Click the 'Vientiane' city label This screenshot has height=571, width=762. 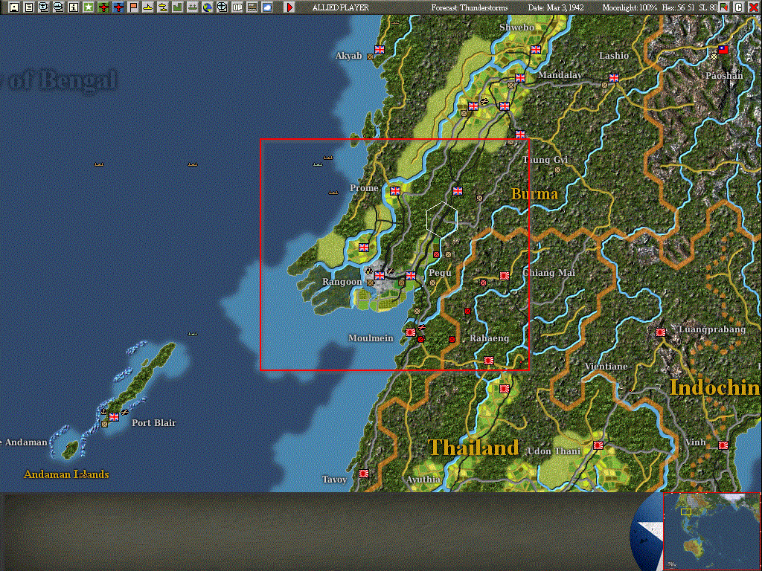(x=606, y=367)
